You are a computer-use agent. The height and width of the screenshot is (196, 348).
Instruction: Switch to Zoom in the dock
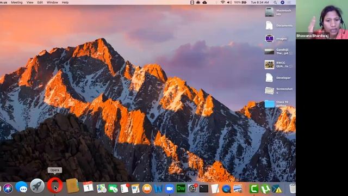170,188
